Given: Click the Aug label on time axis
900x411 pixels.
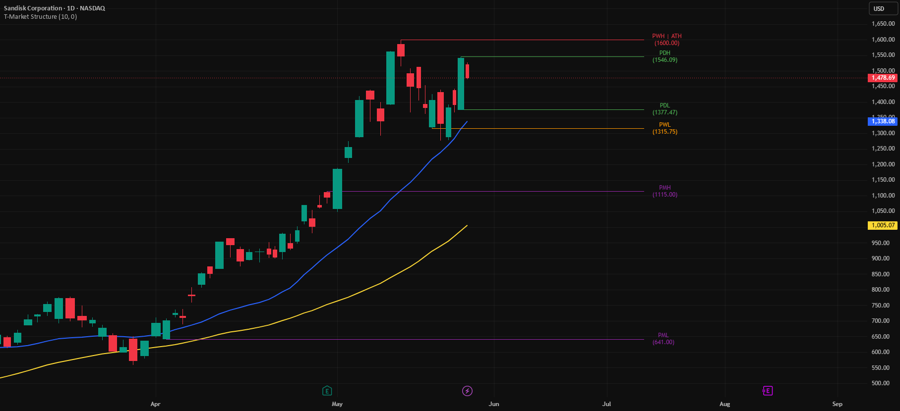Looking at the screenshot, I should click(725, 404).
